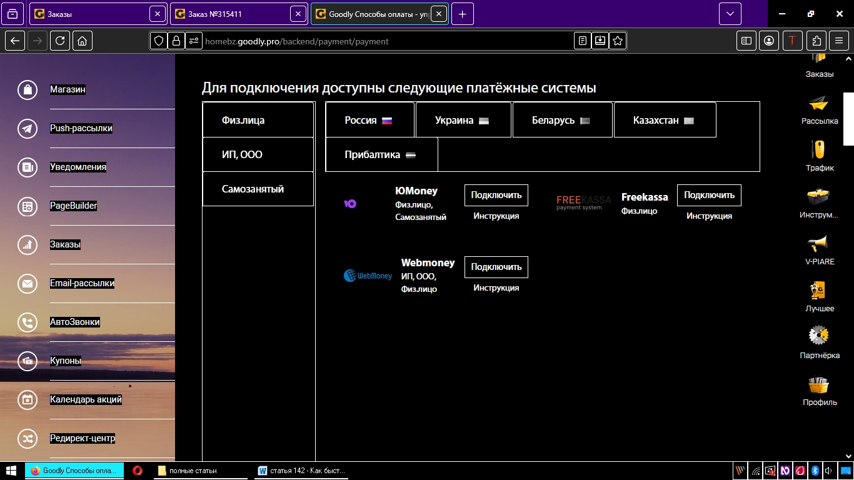Open the browser tab list dropdown
The width and height of the screenshot is (854, 480).
pyautogui.click(x=730, y=13)
